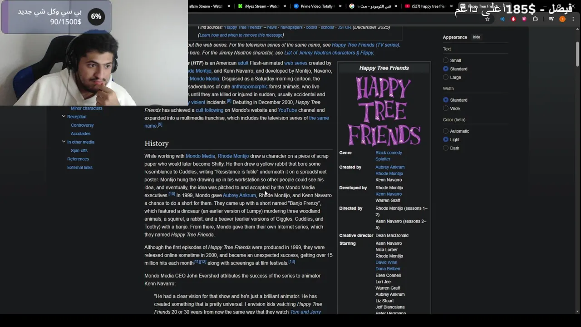The width and height of the screenshot is (581, 327).
Task: Open the Chrome three-dot menu
Action: click(573, 19)
